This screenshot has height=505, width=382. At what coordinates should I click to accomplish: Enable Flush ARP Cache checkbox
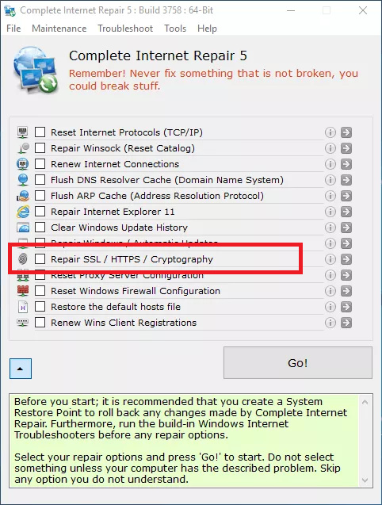tap(40, 196)
